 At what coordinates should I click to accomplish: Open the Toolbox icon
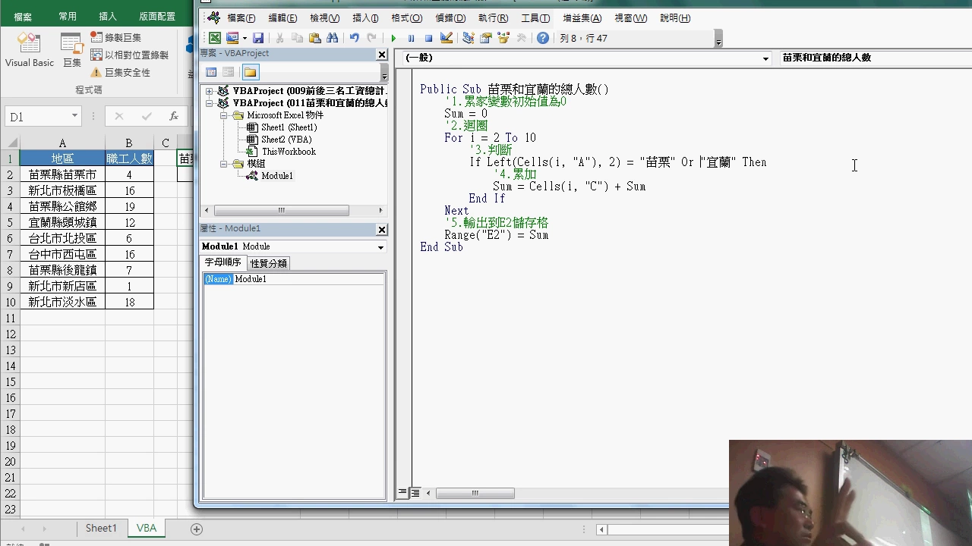[x=521, y=38]
